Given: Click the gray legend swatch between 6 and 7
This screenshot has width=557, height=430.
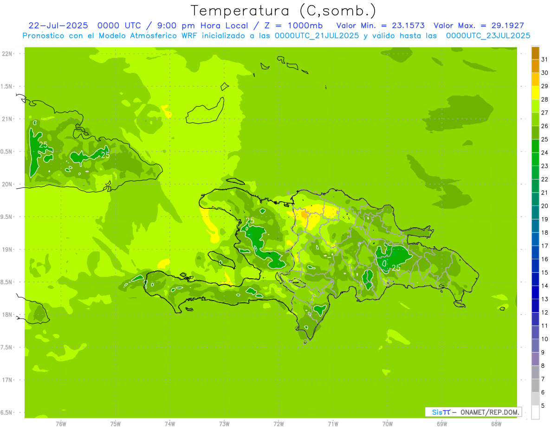Looking at the screenshot, I should (535, 385).
